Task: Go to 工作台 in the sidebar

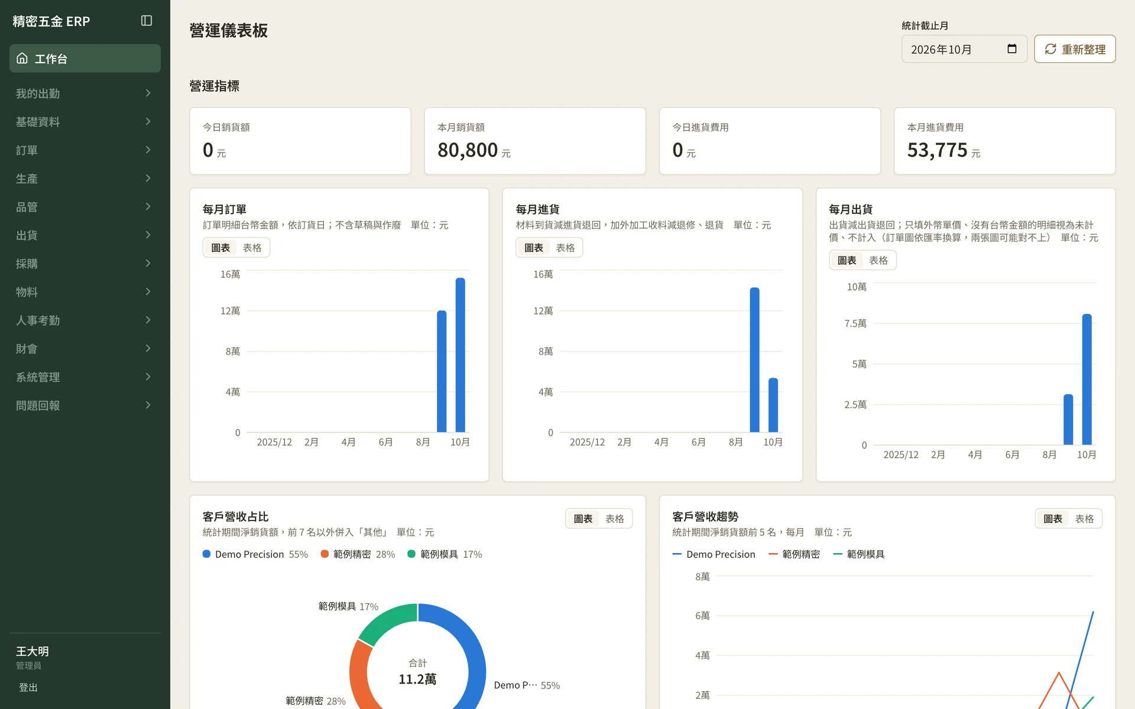Action: point(85,58)
